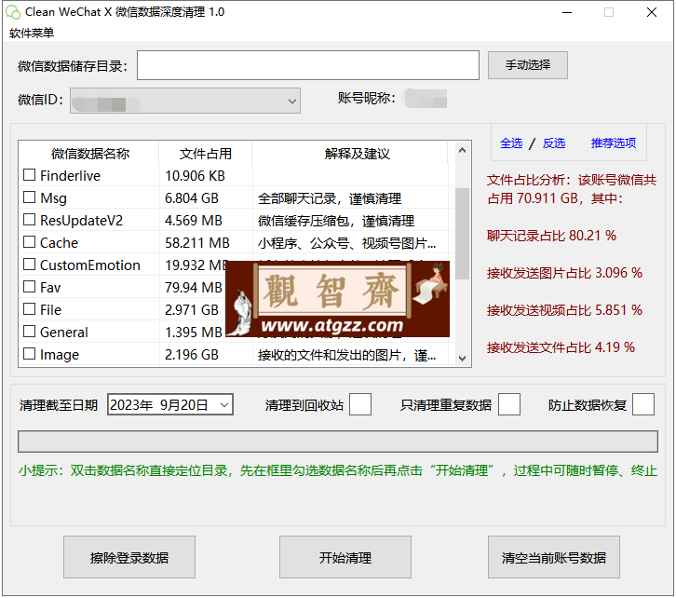This screenshot has width=676, height=598.
Task: Toggle the 只清理重复数据 checkbox
Action: [x=509, y=404]
